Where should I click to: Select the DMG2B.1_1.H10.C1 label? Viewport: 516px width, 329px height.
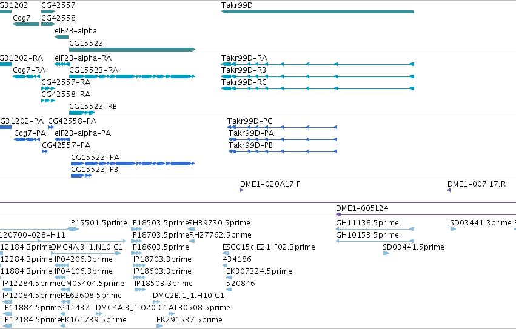click(x=189, y=296)
